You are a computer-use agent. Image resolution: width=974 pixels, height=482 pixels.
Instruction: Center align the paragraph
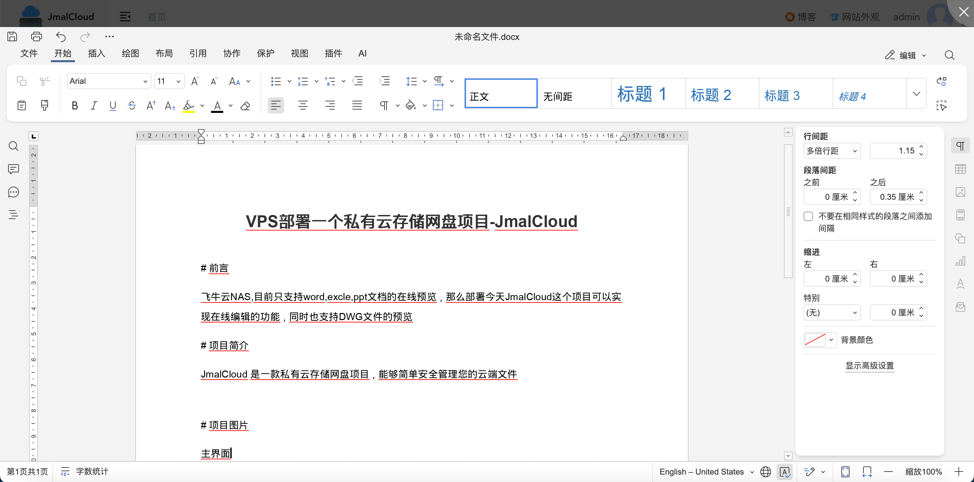pyautogui.click(x=302, y=105)
